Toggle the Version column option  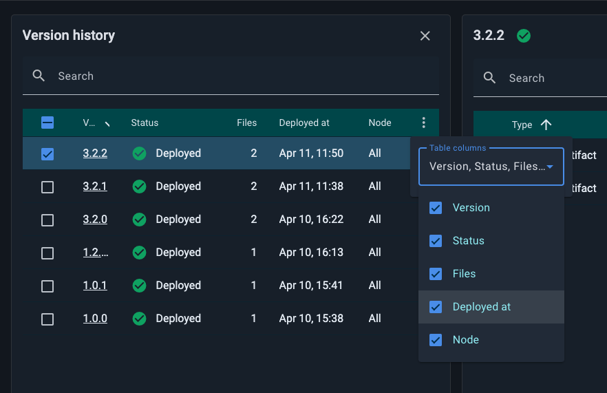point(491,208)
